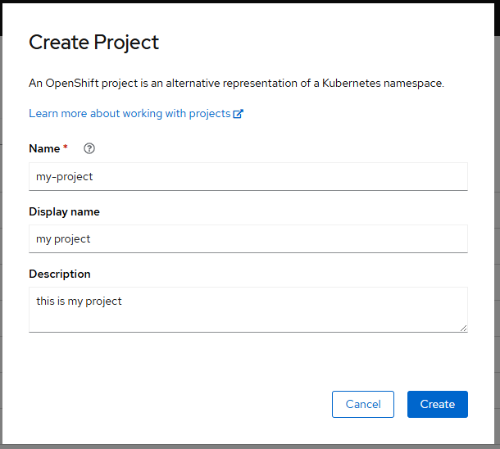Cancel the Create Project dialog
This screenshot has height=449, width=500.
[x=363, y=404]
